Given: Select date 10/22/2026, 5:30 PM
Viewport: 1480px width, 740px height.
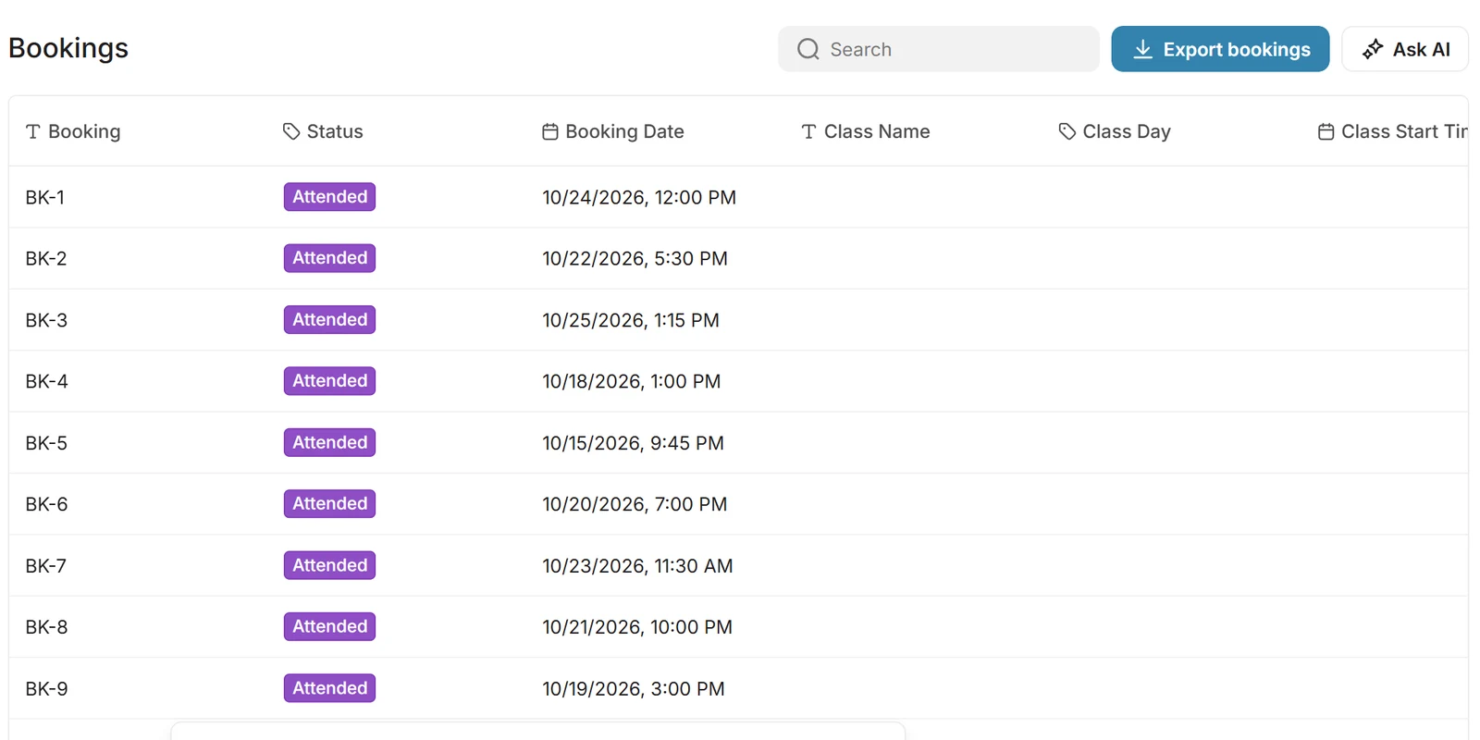Looking at the screenshot, I should point(635,258).
